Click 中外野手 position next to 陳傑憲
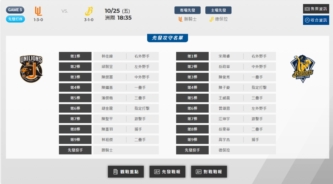Viewport: 333px width, 184px height. 142,77
